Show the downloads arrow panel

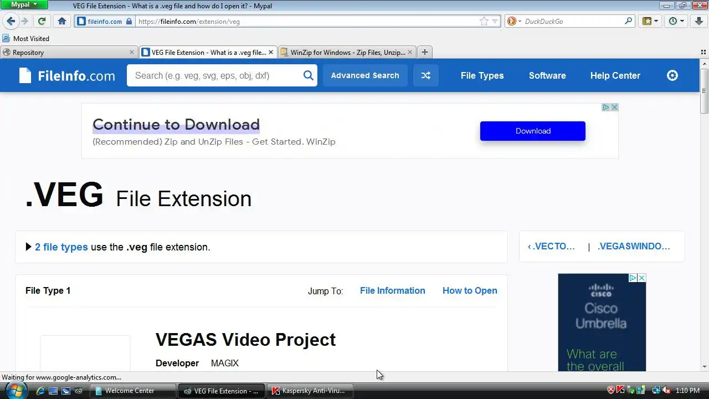(699, 21)
